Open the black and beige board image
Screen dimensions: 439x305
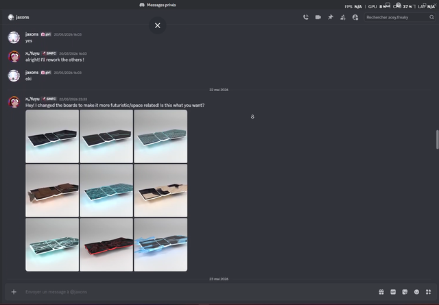click(161, 191)
